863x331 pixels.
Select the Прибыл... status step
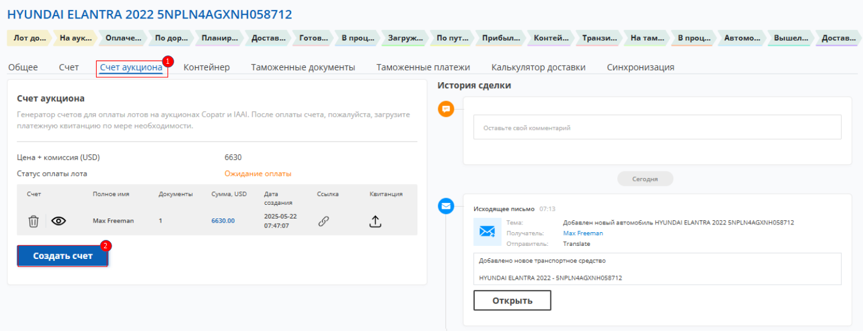[502, 38]
